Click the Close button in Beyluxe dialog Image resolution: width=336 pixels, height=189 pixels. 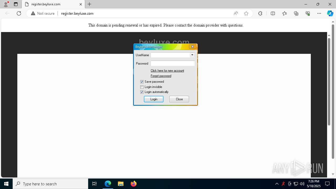pyautogui.click(x=179, y=99)
